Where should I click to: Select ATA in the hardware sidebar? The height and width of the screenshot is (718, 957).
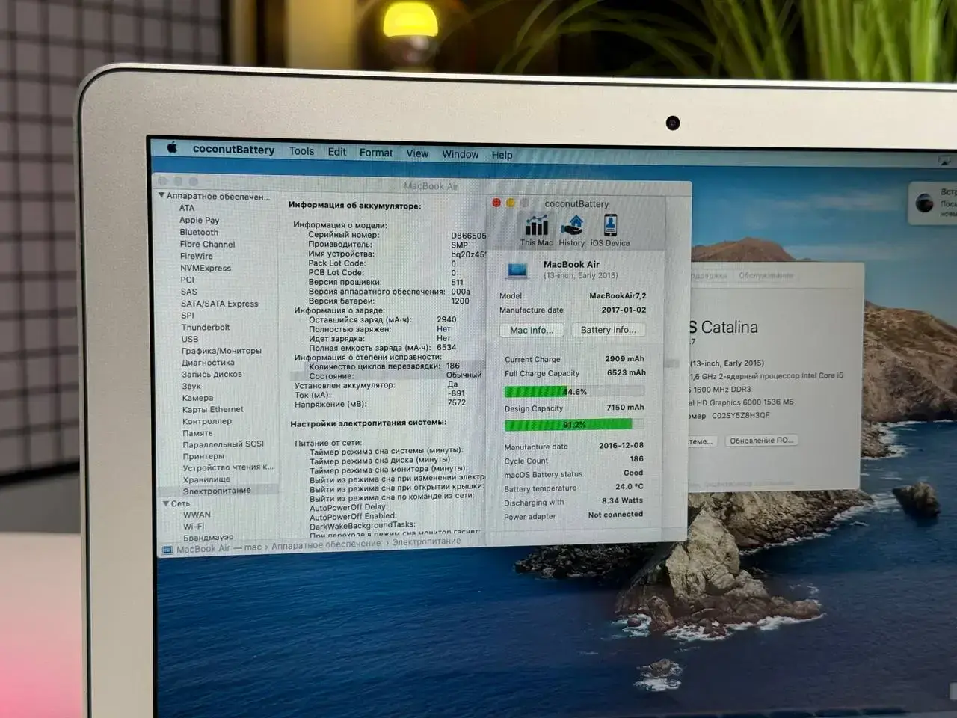pos(187,208)
